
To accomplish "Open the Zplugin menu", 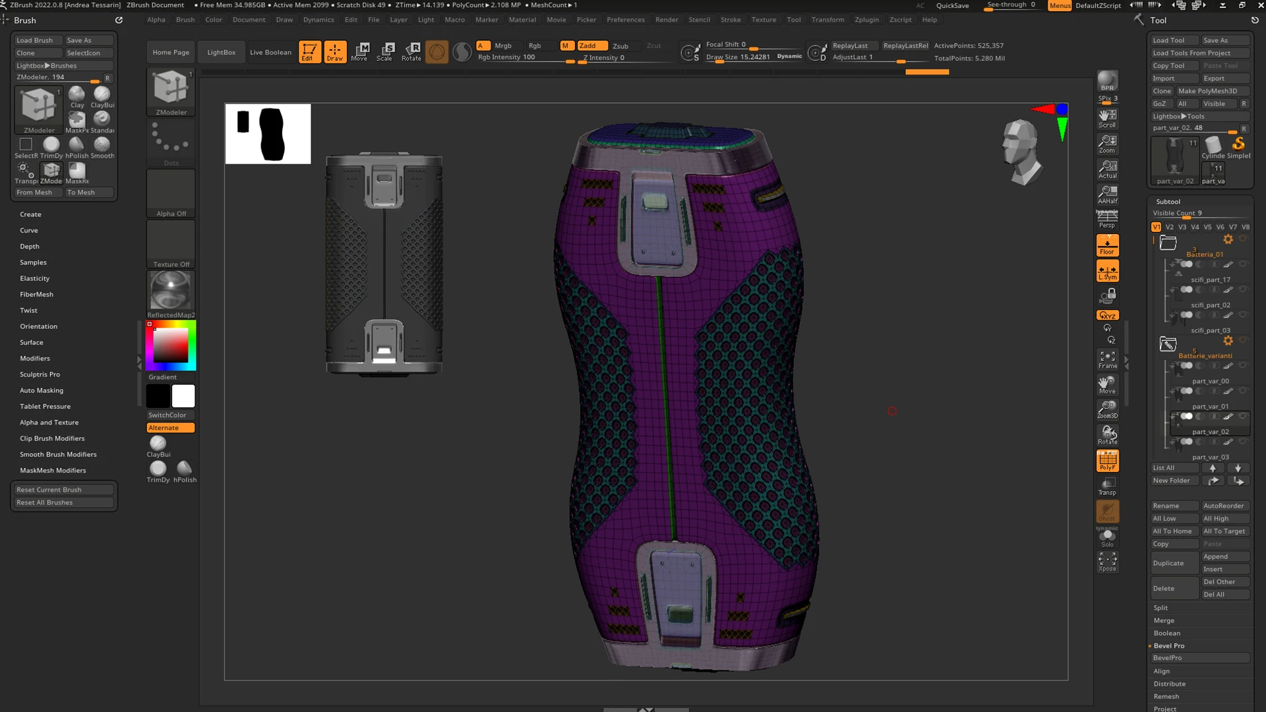I will [866, 20].
